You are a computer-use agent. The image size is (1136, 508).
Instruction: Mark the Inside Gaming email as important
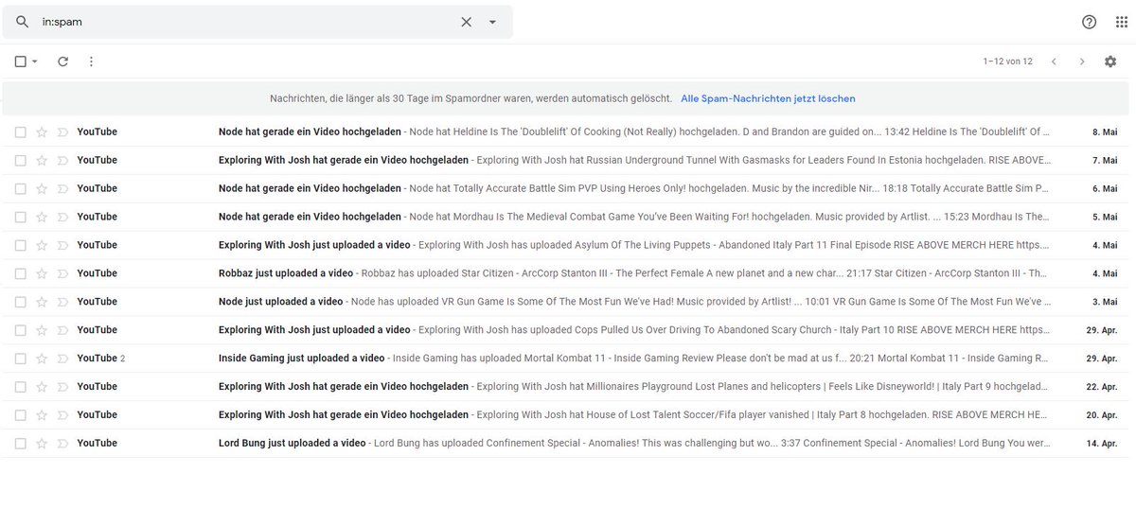[x=62, y=359]
